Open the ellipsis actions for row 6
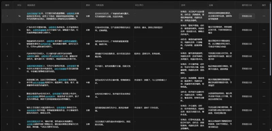 click(264, 82)
